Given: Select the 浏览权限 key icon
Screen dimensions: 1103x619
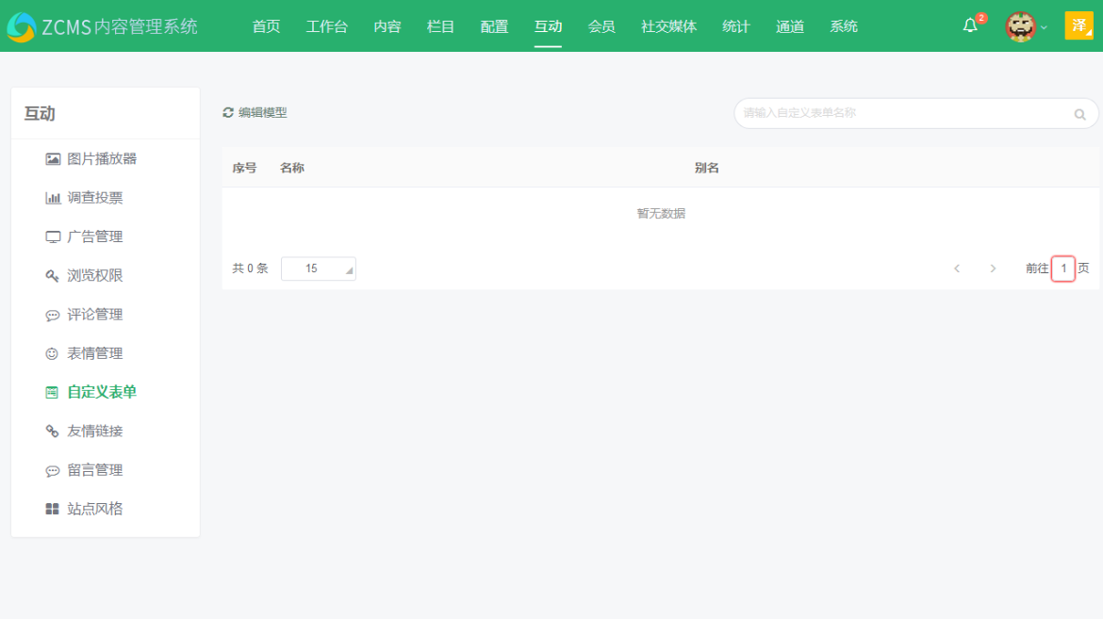Looking at the screenshot, I should 53,275.
